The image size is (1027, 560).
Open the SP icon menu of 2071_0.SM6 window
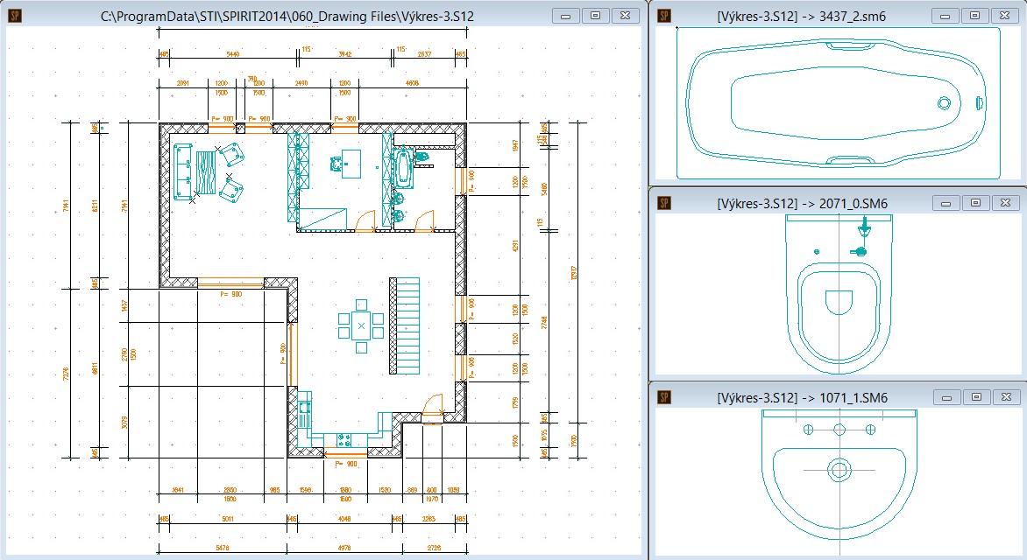664,202
